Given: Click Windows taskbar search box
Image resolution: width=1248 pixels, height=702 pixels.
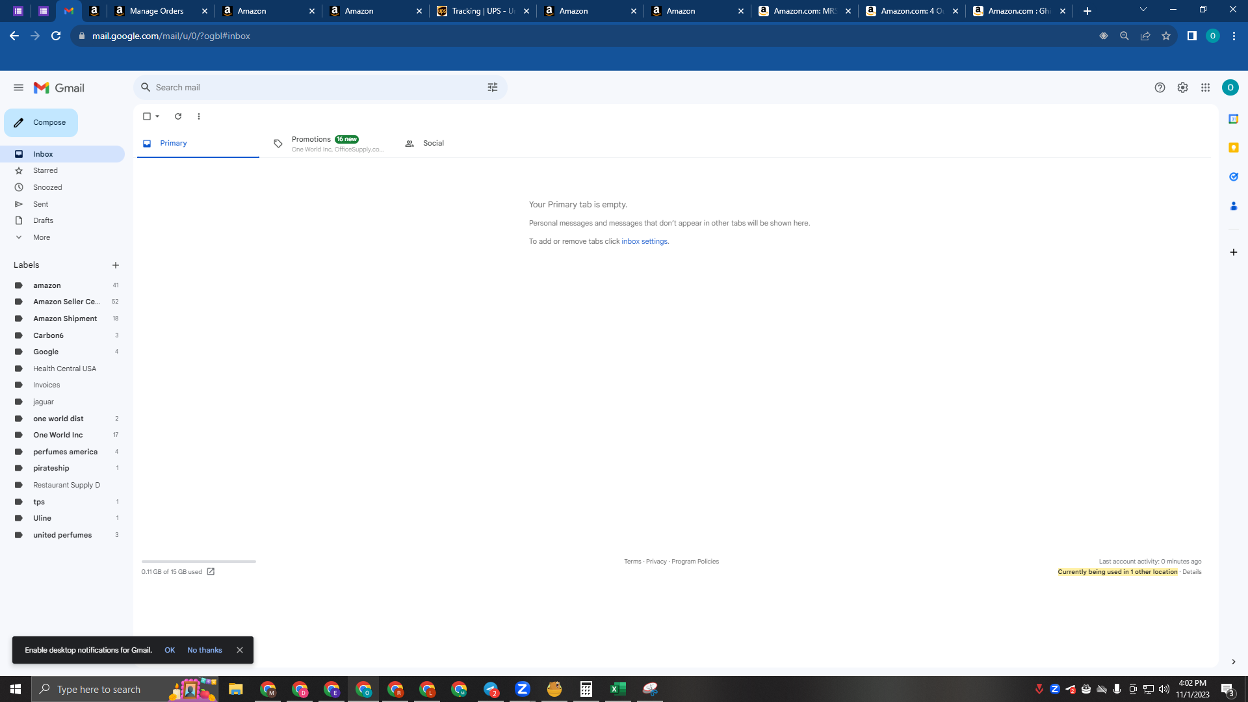Looking at the screenshot, I should (125, 689).
